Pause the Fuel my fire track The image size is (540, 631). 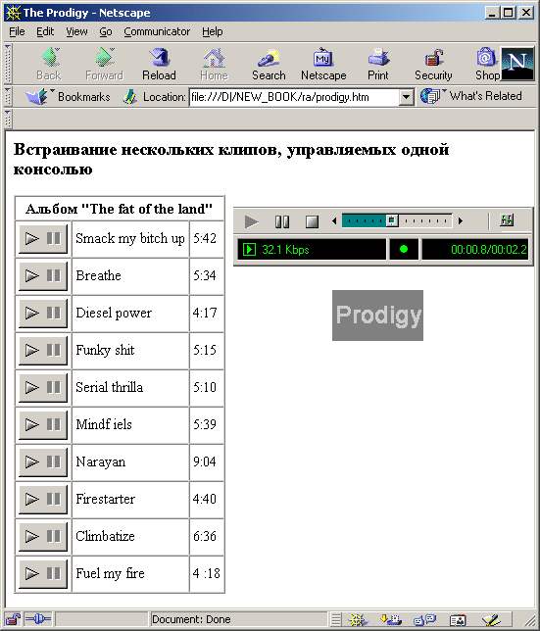click(54, 573)
